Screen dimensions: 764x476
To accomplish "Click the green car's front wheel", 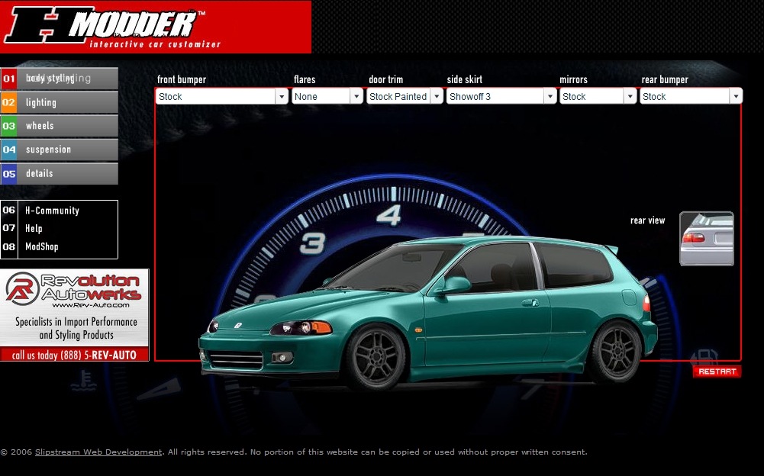I will coord(376,357).
